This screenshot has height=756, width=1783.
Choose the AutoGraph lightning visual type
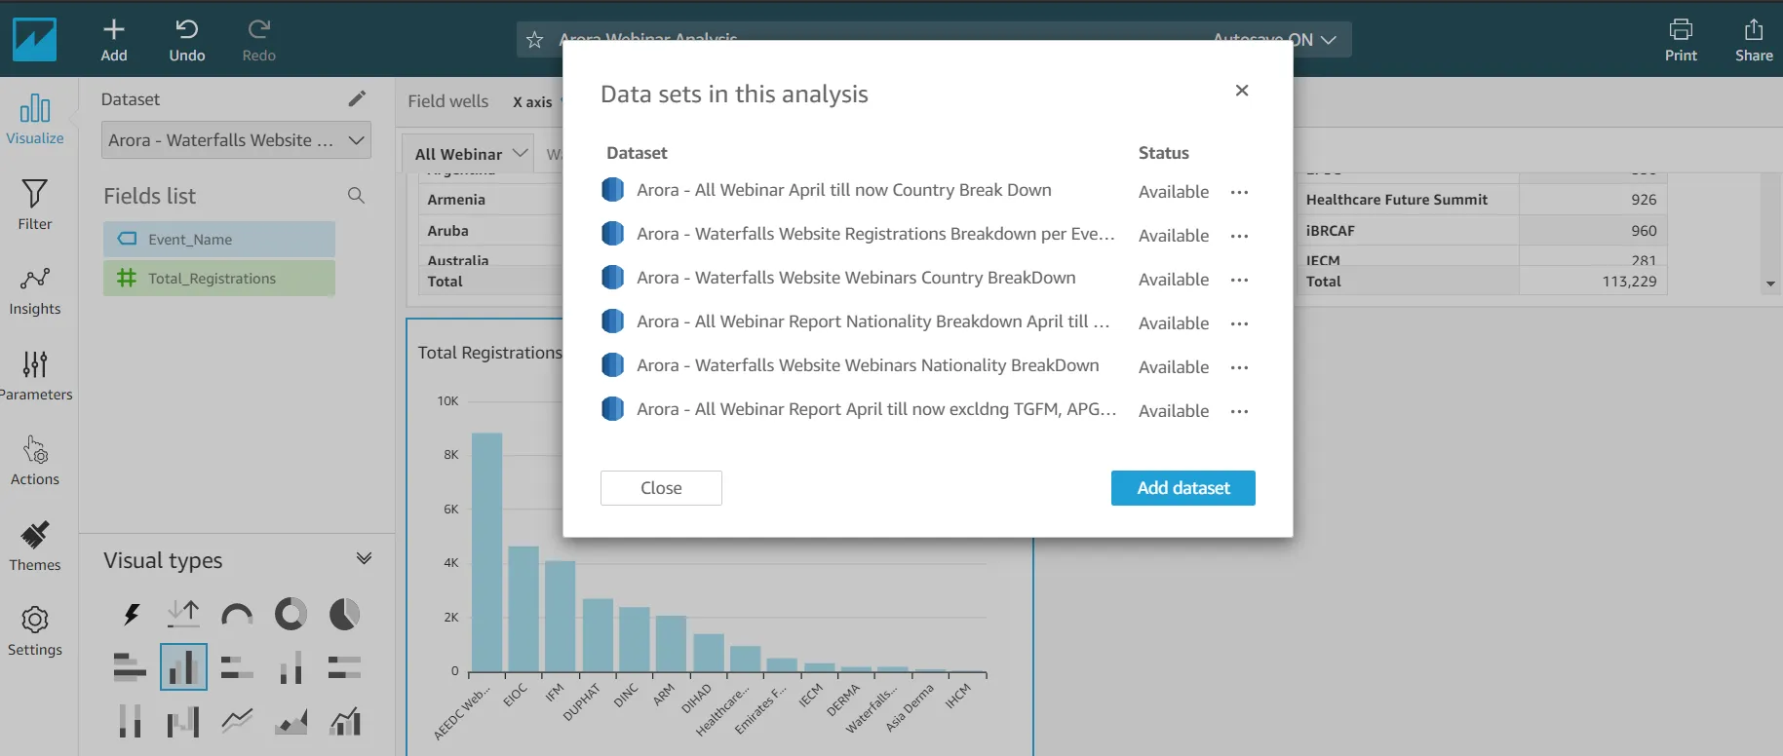[131, 614]
